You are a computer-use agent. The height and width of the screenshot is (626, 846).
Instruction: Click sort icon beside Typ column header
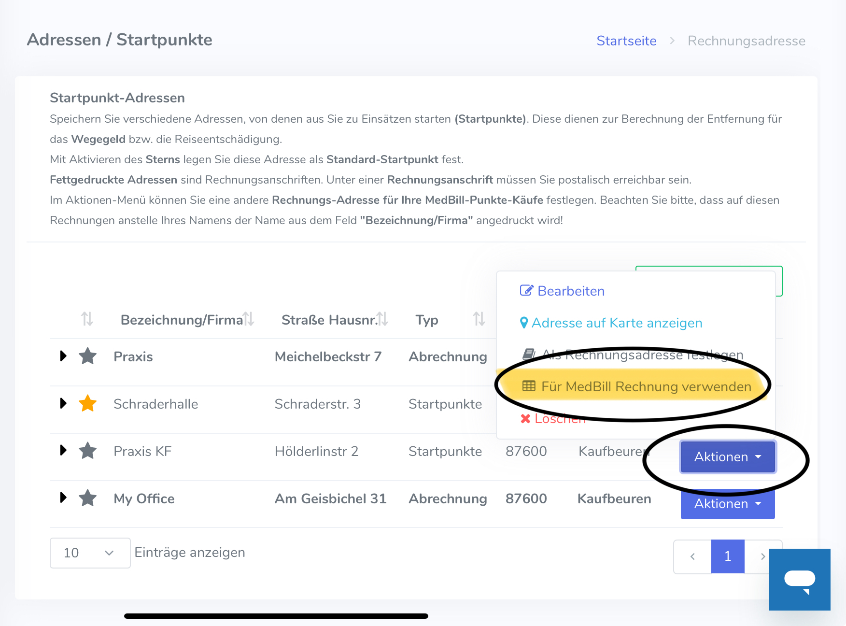(479, 319)
